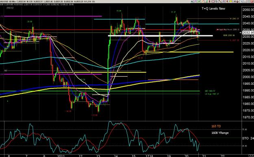Click the '1608 YRange' label

(x=220, y=133)
